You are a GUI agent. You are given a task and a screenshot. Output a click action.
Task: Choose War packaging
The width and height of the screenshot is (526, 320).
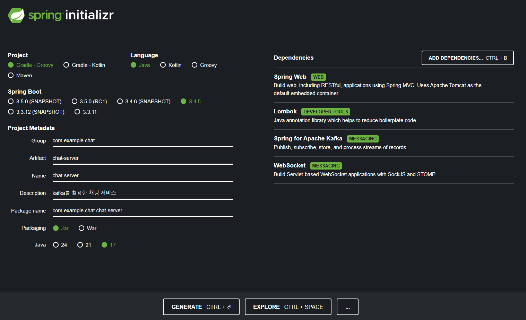[87, 228]
